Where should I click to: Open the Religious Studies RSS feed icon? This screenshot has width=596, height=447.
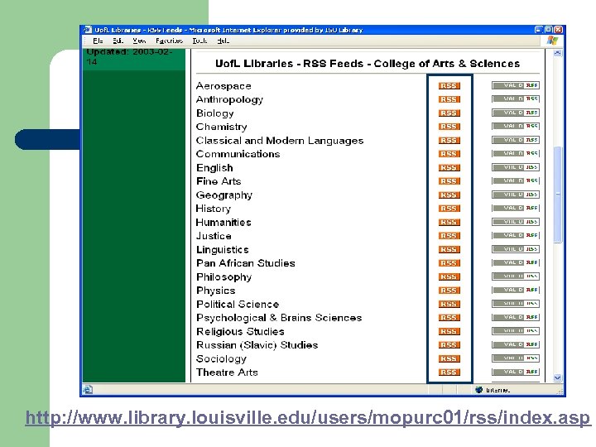[449, 331]
